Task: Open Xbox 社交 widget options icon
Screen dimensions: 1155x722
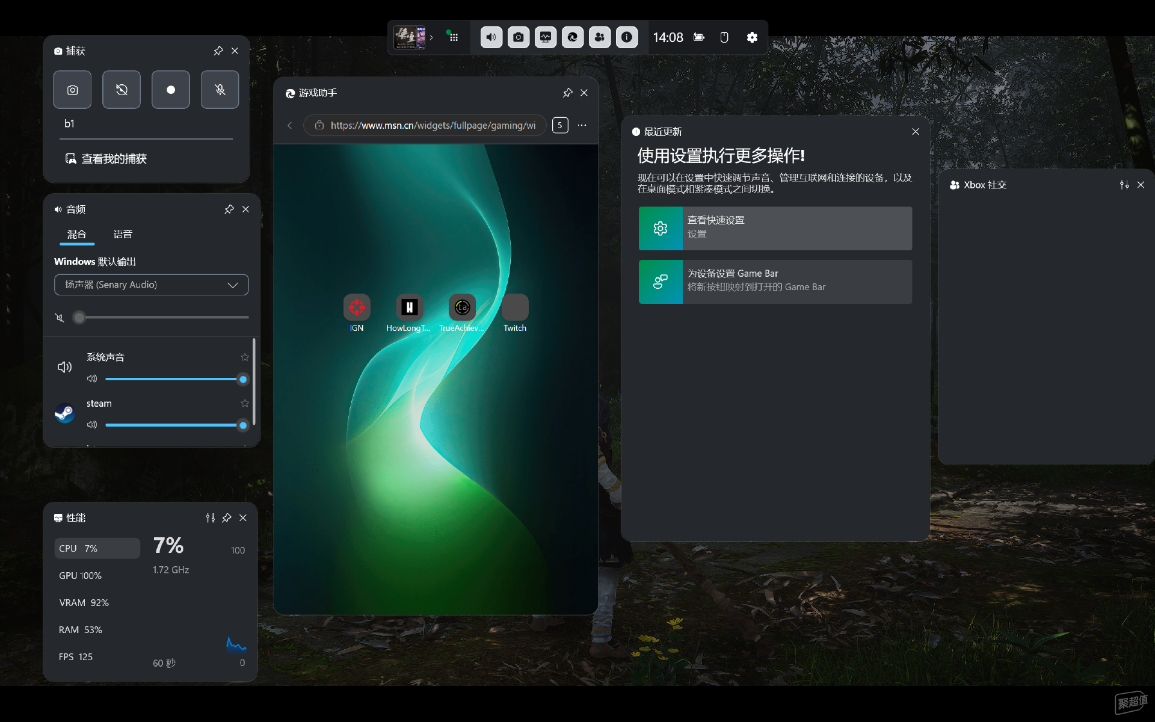Action: [1124, 185]
